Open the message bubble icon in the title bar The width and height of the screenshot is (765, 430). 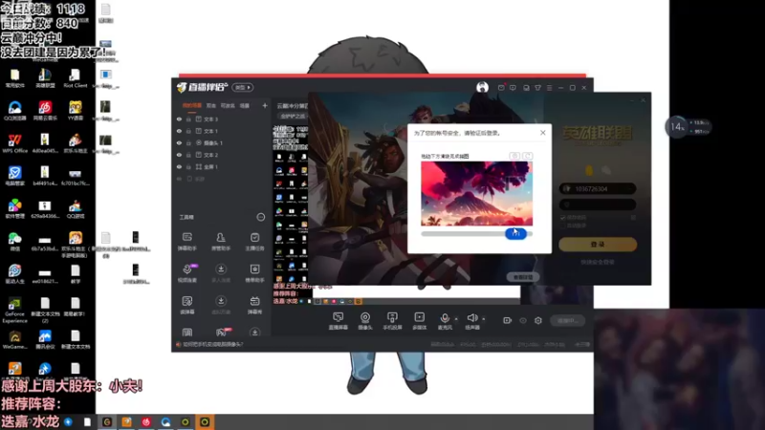tap(513, 88)
